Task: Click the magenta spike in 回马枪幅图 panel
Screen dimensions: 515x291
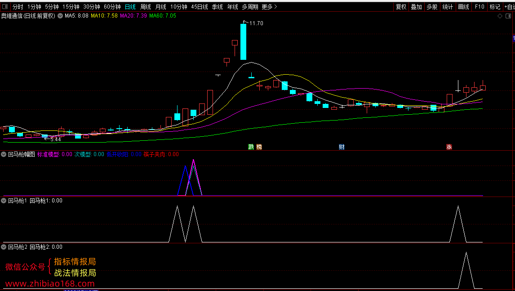Action: (193, 178)
